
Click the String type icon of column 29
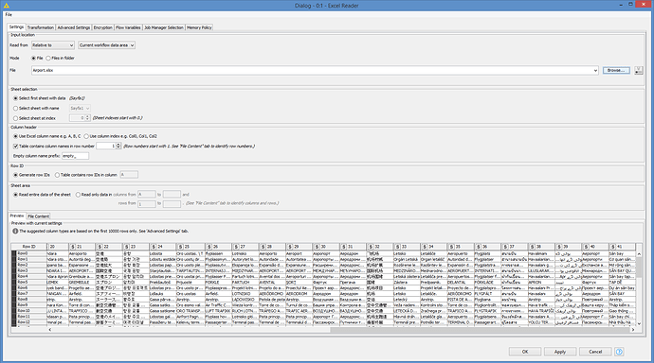(x=289, y=247)
